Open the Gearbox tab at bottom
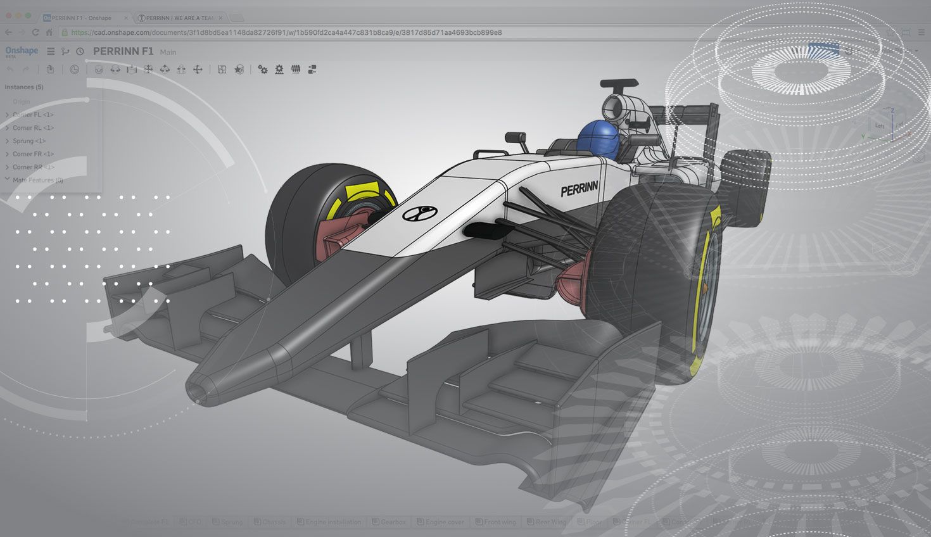Image resolution: width=931 pixels, height=537 pixels. (x=393, y=522)
